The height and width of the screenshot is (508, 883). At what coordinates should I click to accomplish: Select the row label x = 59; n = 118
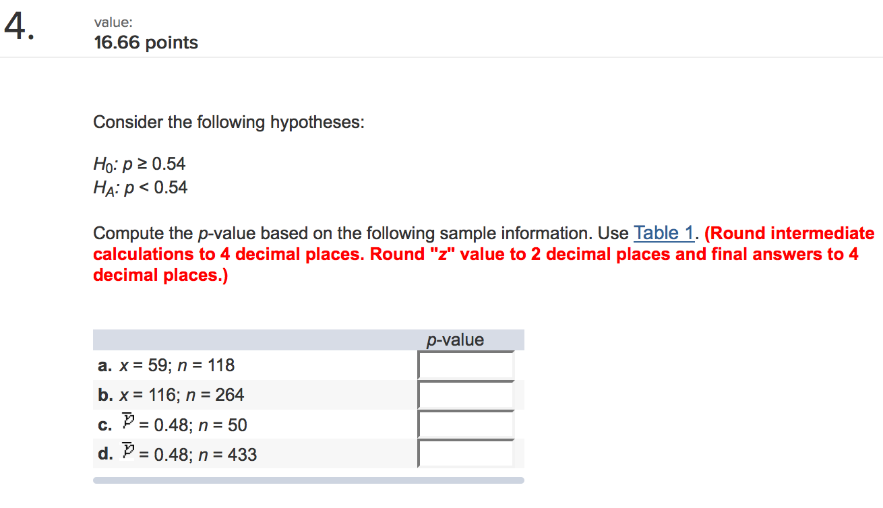point(166,365)
